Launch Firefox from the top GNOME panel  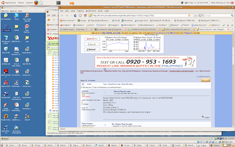coord(36,3)
